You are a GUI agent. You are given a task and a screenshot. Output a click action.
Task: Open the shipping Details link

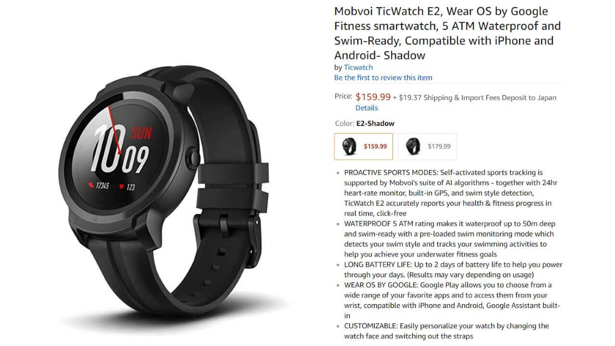[x=367, y=108]
